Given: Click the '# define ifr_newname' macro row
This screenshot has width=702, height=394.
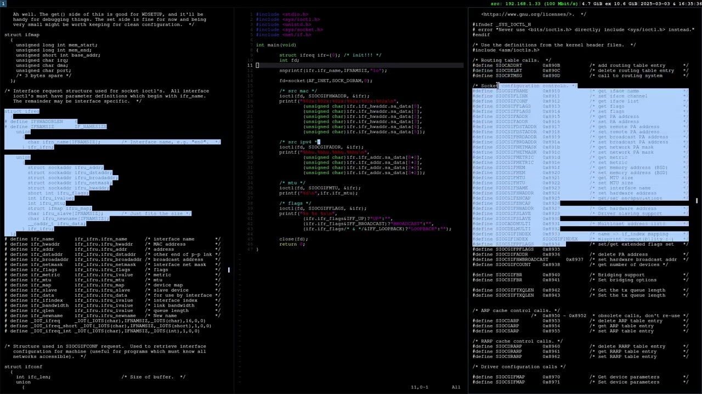Looking at the screenshot, I should click(x=112, y=316).
